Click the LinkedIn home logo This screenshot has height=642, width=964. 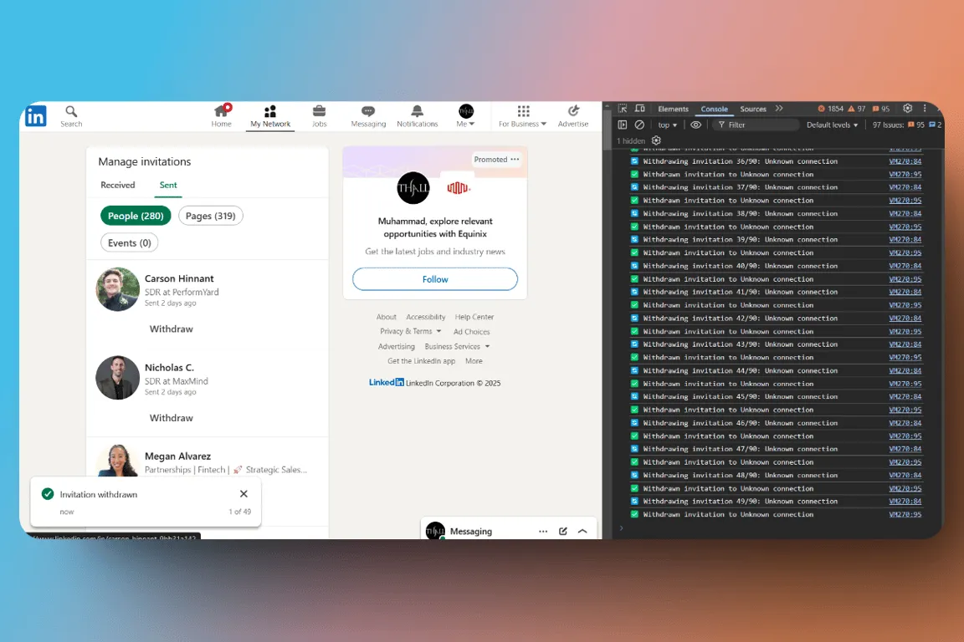(35, 116)
